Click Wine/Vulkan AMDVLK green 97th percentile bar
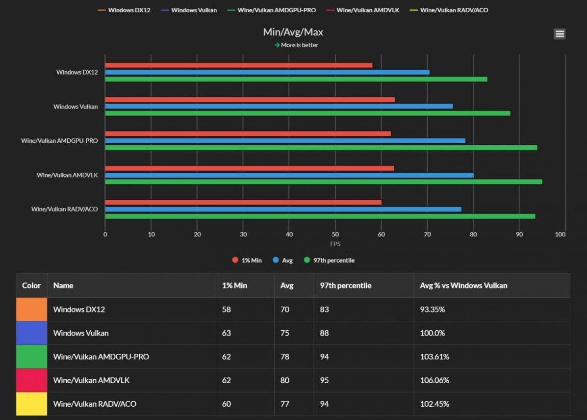 324,182
